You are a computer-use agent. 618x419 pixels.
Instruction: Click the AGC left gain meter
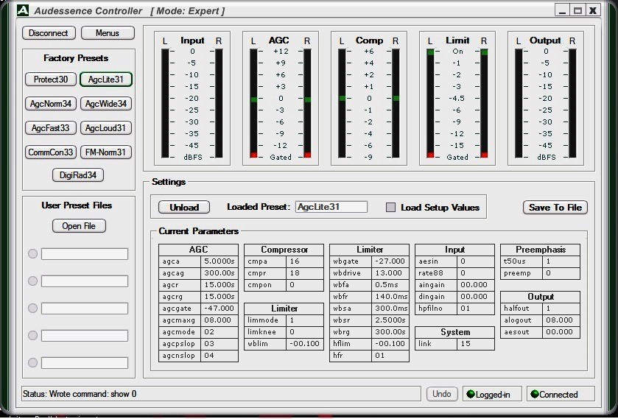pos(253,104)
